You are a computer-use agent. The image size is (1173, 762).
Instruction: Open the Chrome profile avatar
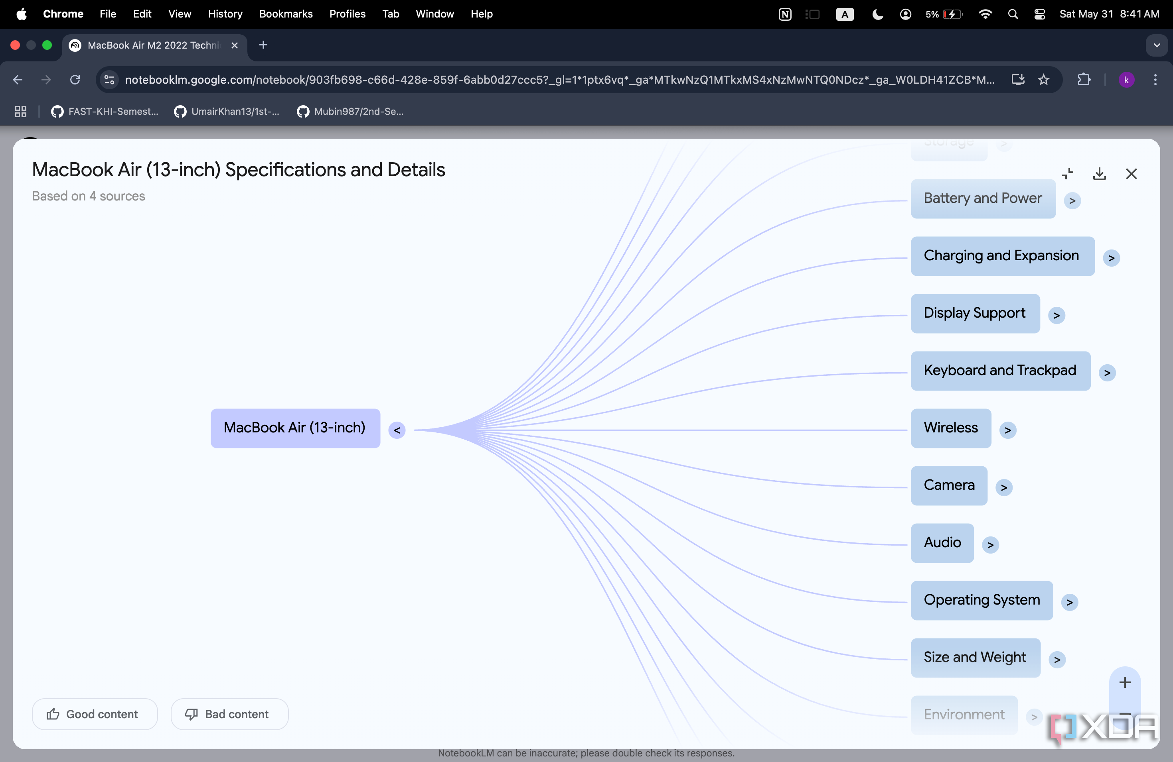pos(1126,80)
